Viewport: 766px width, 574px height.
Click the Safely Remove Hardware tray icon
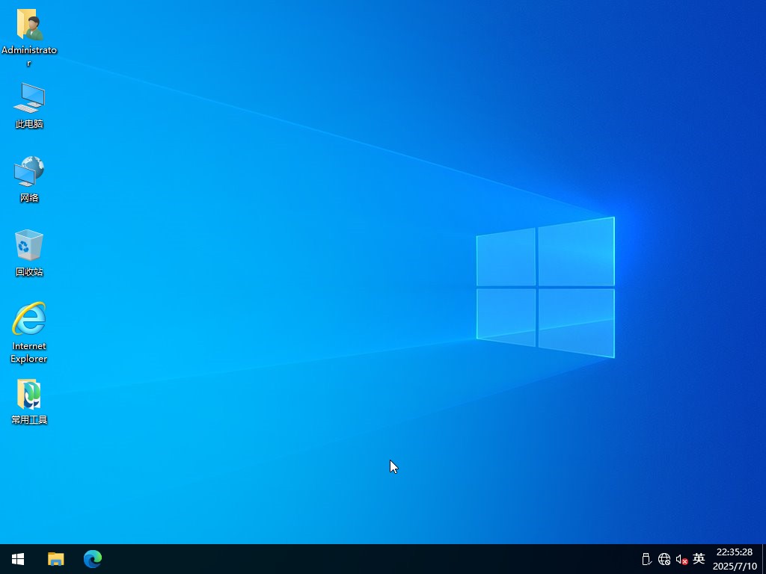[x=645, y=558]
